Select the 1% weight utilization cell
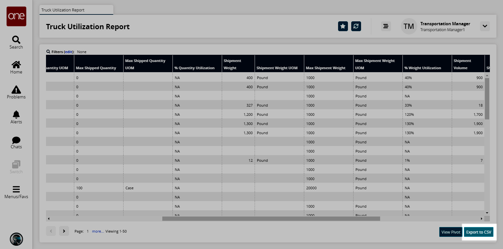The height and width of the screenshot is (249, 503). (x=427, y=160)
